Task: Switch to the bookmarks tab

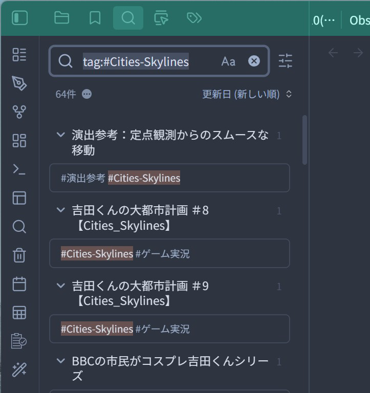Action: click(x=95, y=18)
